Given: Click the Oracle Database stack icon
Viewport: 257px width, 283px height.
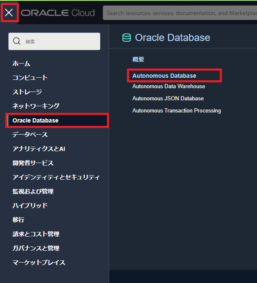Looking at the screenshot, I should tap(127, 38).
